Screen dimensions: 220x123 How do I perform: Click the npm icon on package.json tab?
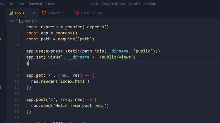(x=77, y=13)
